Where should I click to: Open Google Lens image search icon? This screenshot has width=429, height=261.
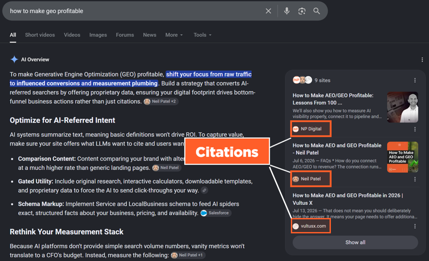[302, 11]
